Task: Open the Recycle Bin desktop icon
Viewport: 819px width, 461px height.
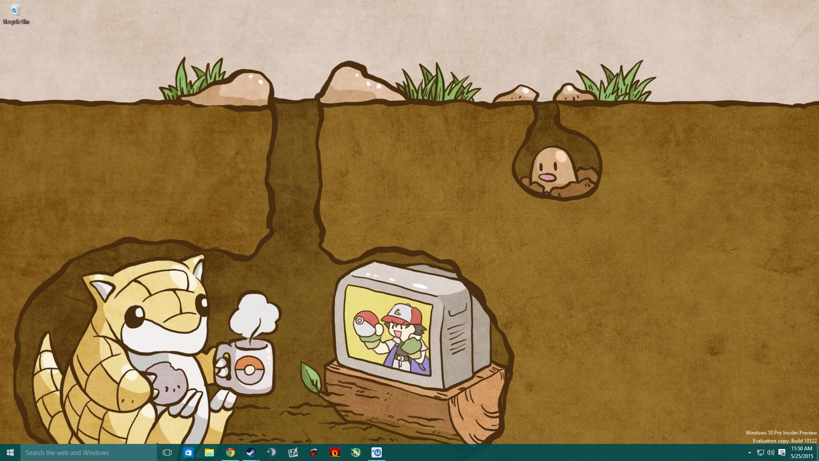Action: coord(16,14)
